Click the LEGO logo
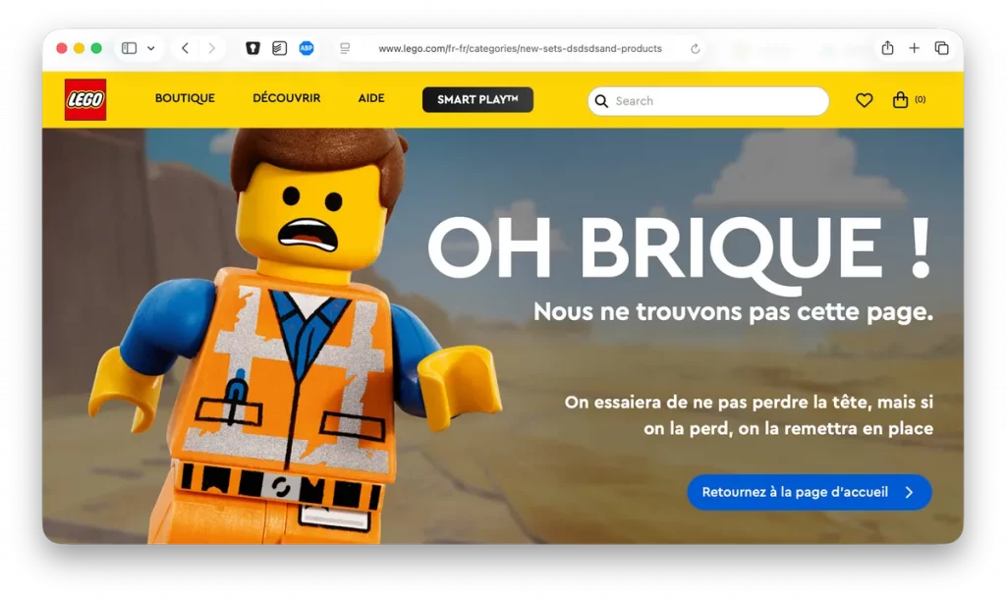 pyautogui.click(x=85, y=99)
